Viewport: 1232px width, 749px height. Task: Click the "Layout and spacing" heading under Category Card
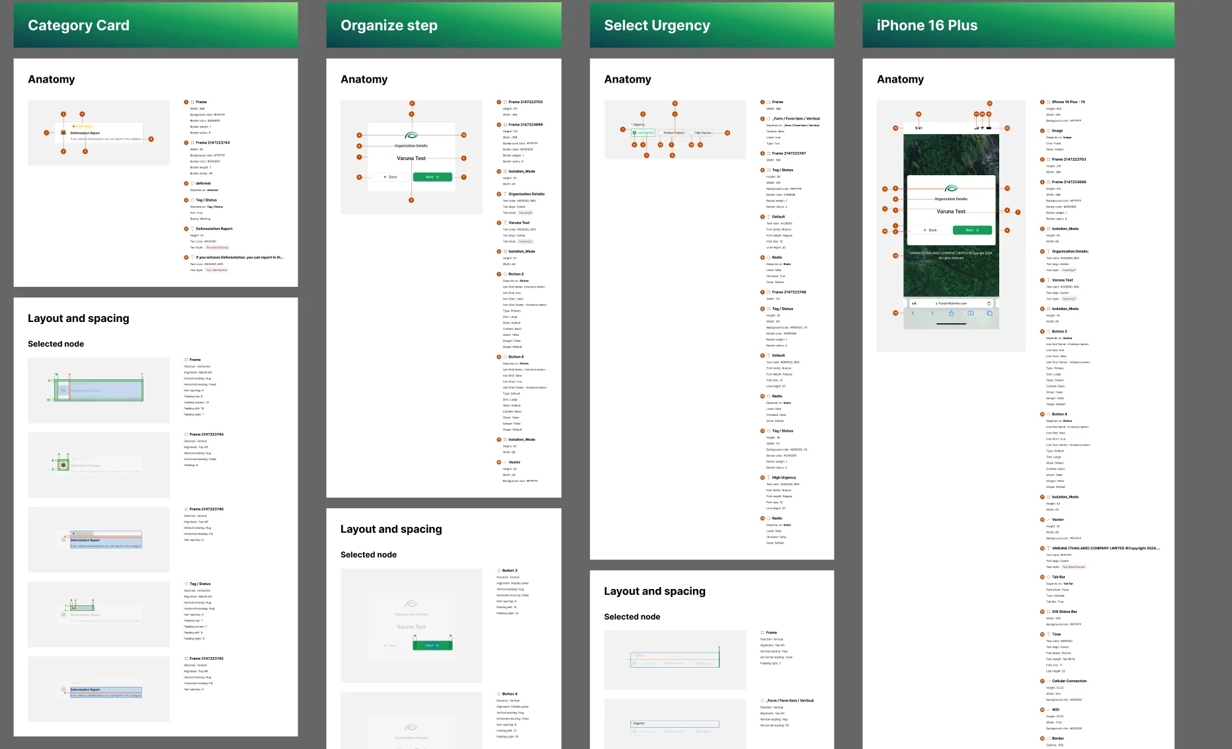tap(79, 318)
